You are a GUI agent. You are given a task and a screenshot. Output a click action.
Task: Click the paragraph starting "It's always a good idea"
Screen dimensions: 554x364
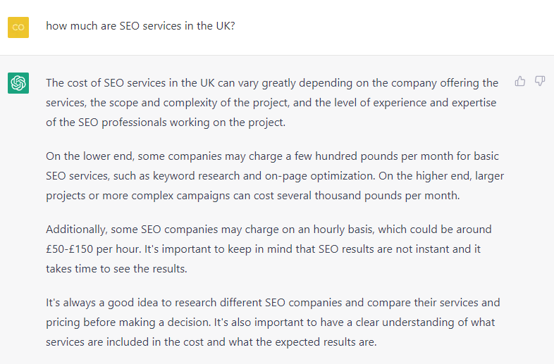pos(272,322)
